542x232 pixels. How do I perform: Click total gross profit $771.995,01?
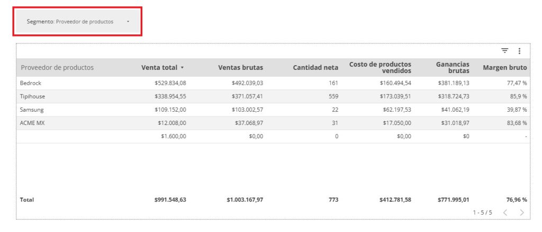tap(454, 200)
